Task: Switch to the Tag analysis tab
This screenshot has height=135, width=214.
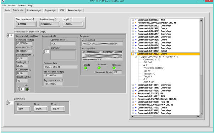Action: (51, 11)
